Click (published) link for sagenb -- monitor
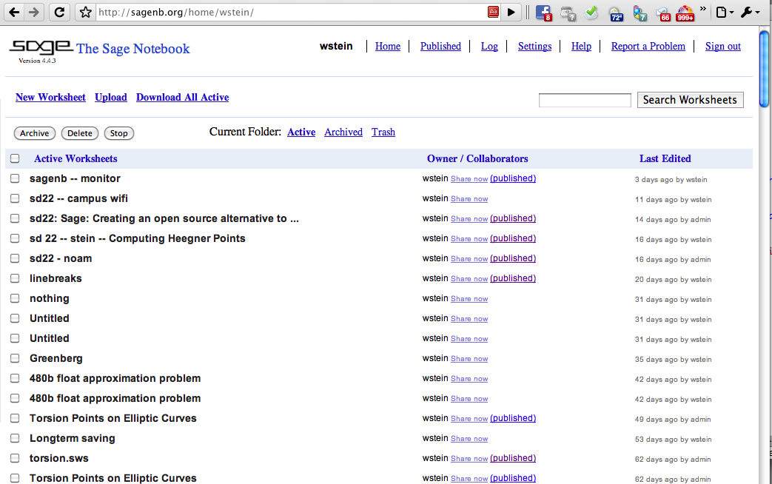The height and width of the screenshot is (484, 772). (513, 178)
